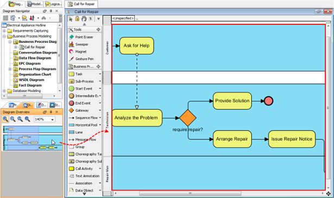Image resolution: width=334 pixels, height=198 pixels.
Task: Collapse the Business Process Modeling folder
Action: tap(4, 36)
